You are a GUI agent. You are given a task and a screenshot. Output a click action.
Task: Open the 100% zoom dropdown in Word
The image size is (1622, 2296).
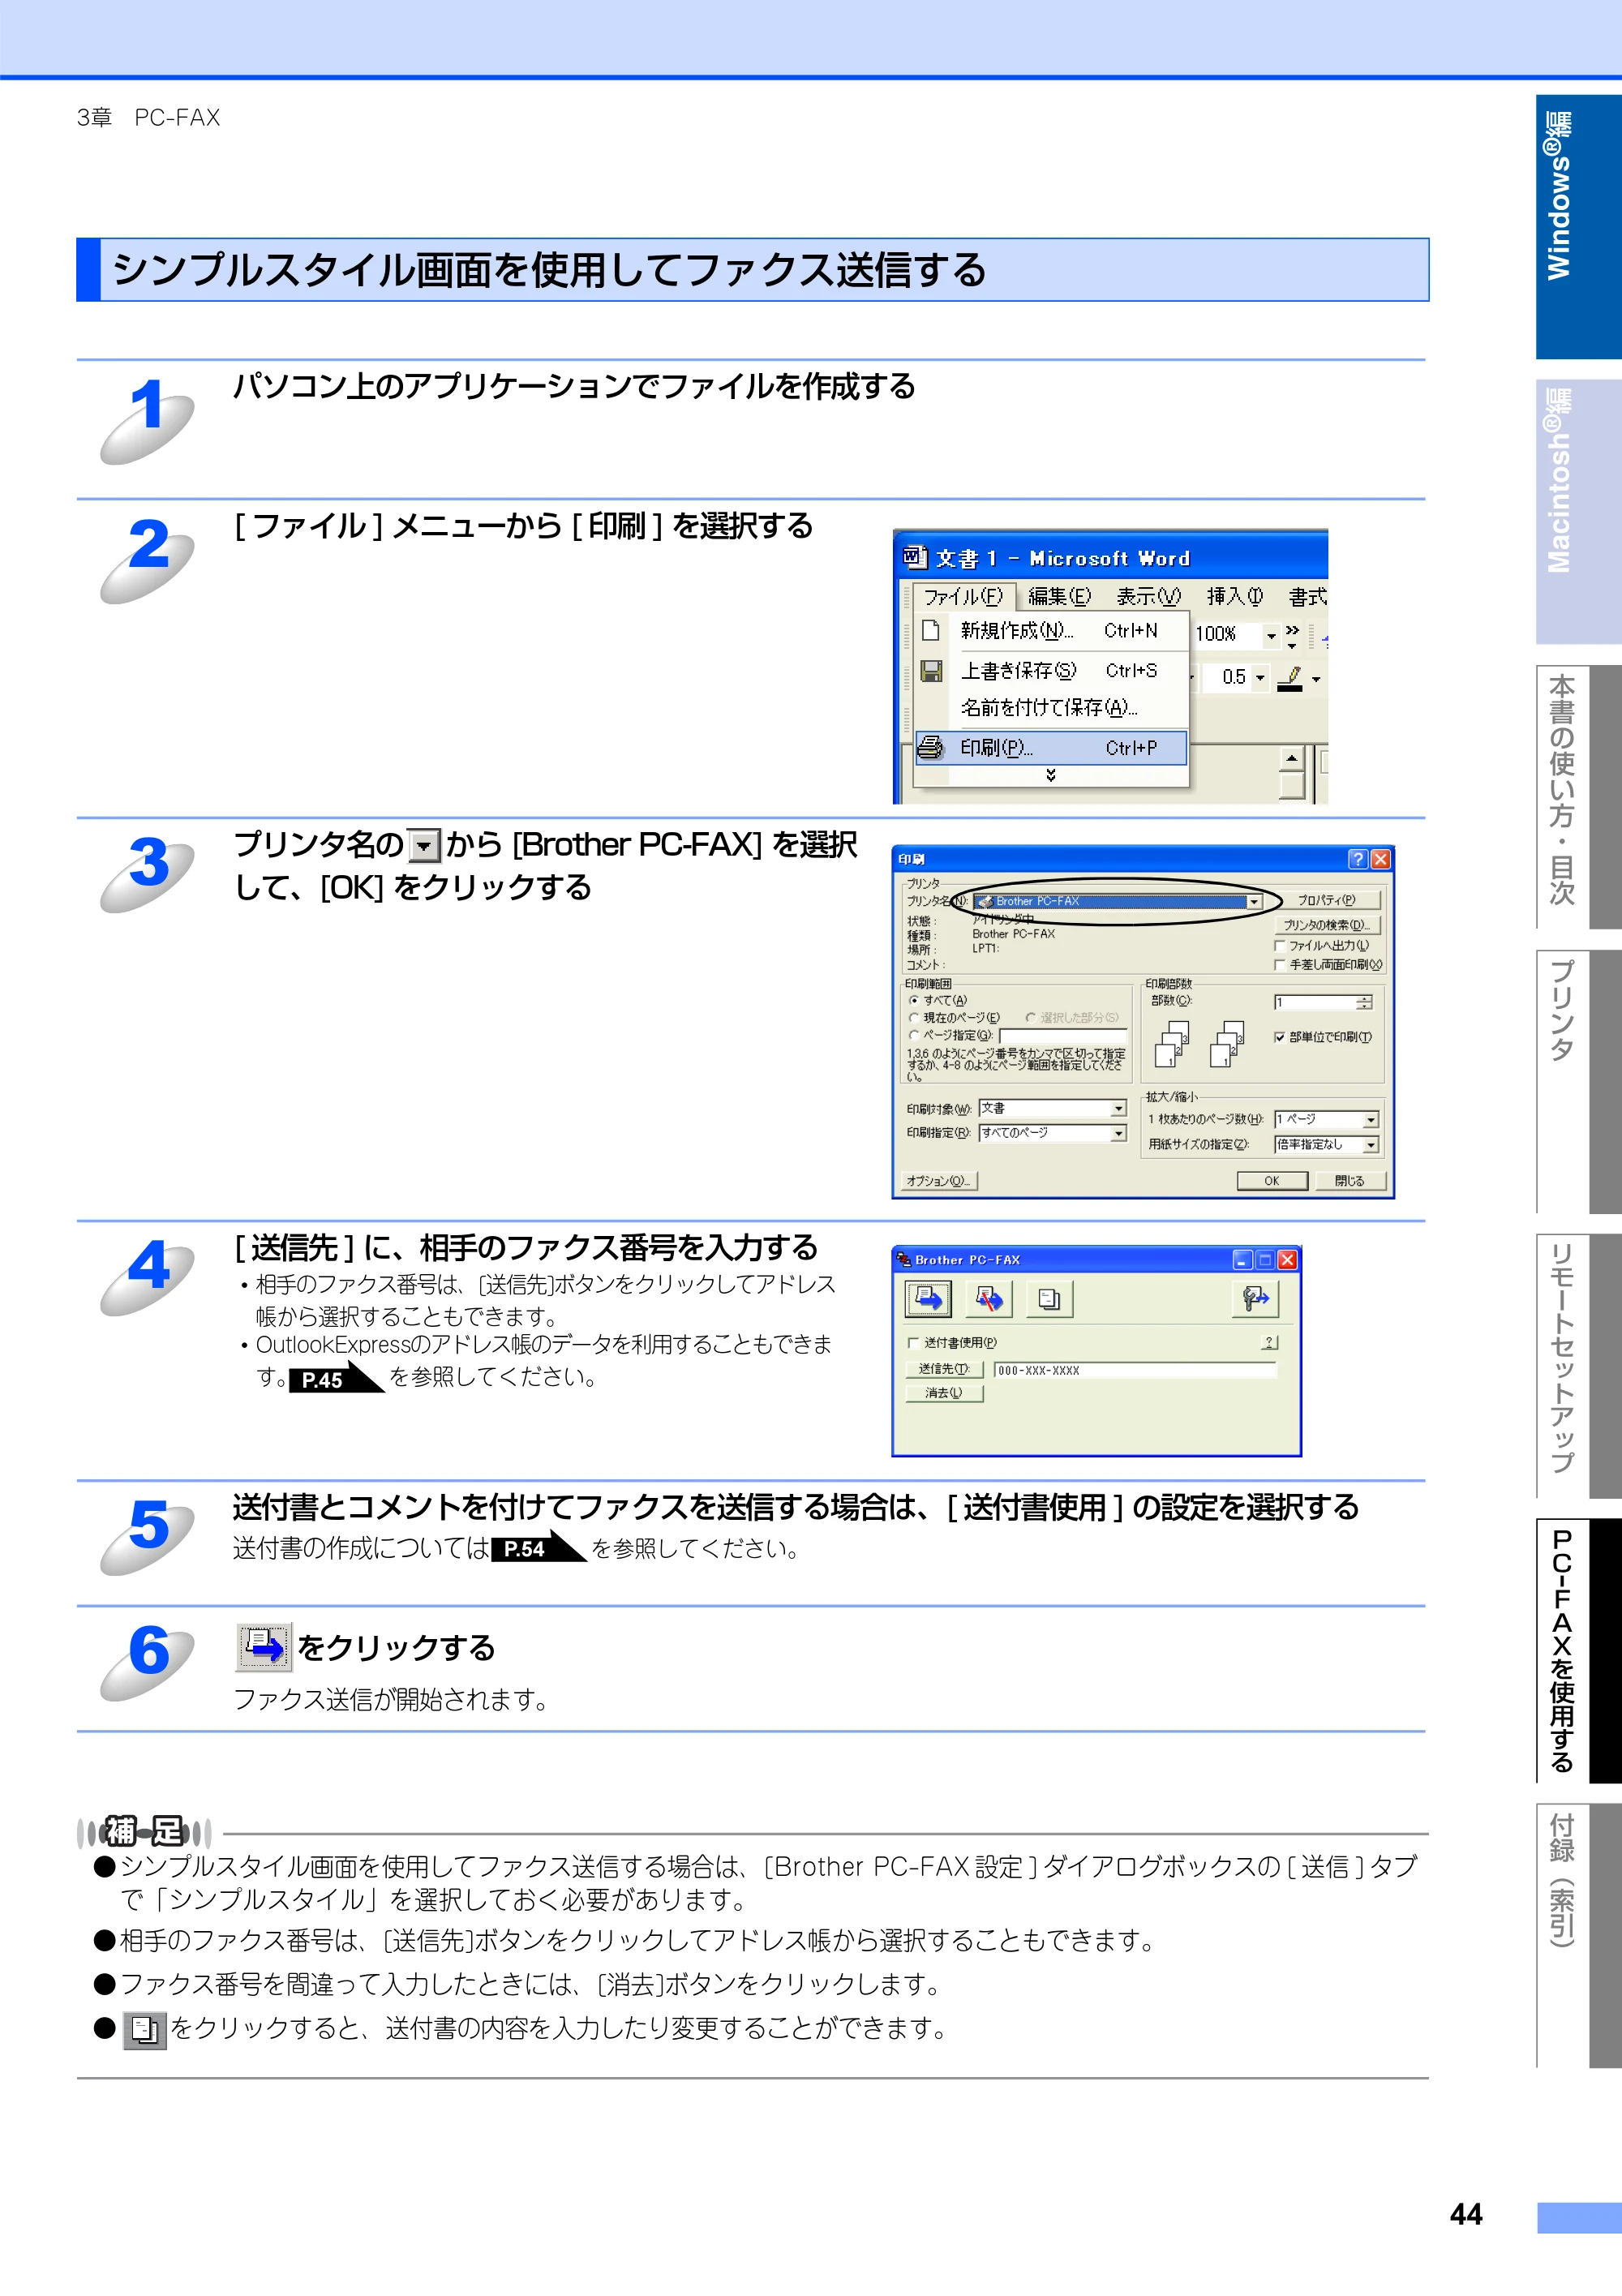(x=1271, y=634)
